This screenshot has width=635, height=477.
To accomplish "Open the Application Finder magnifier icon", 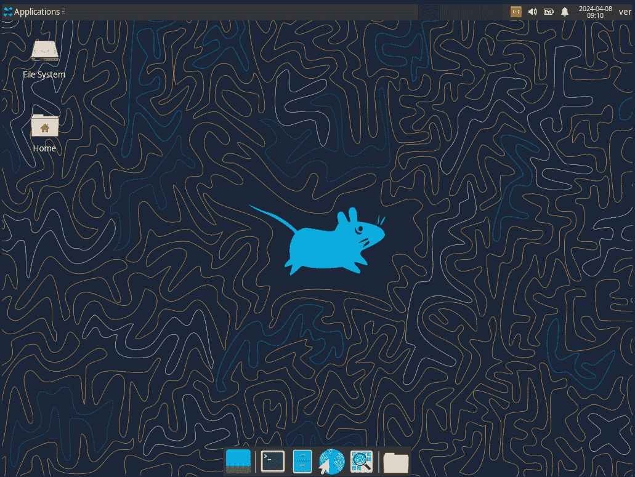I will pos(362,461).
